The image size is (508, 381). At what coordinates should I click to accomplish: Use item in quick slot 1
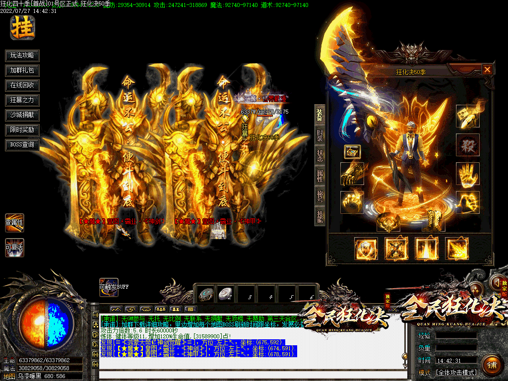click(x=206, y=294)
